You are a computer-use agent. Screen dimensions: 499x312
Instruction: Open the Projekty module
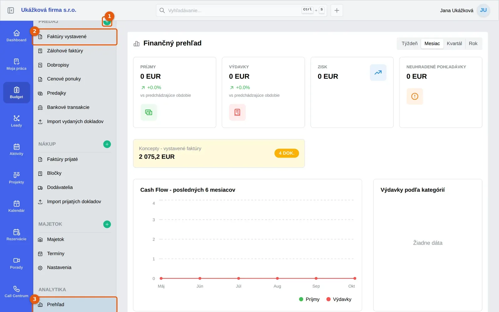tap(17, 178)
